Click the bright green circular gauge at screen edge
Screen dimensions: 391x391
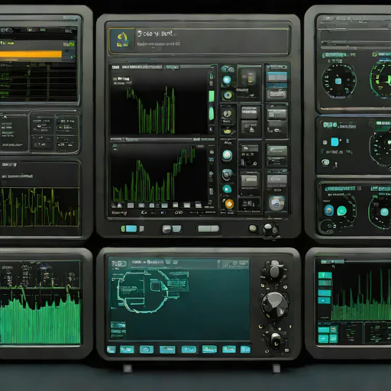click(x=380, y=80)
